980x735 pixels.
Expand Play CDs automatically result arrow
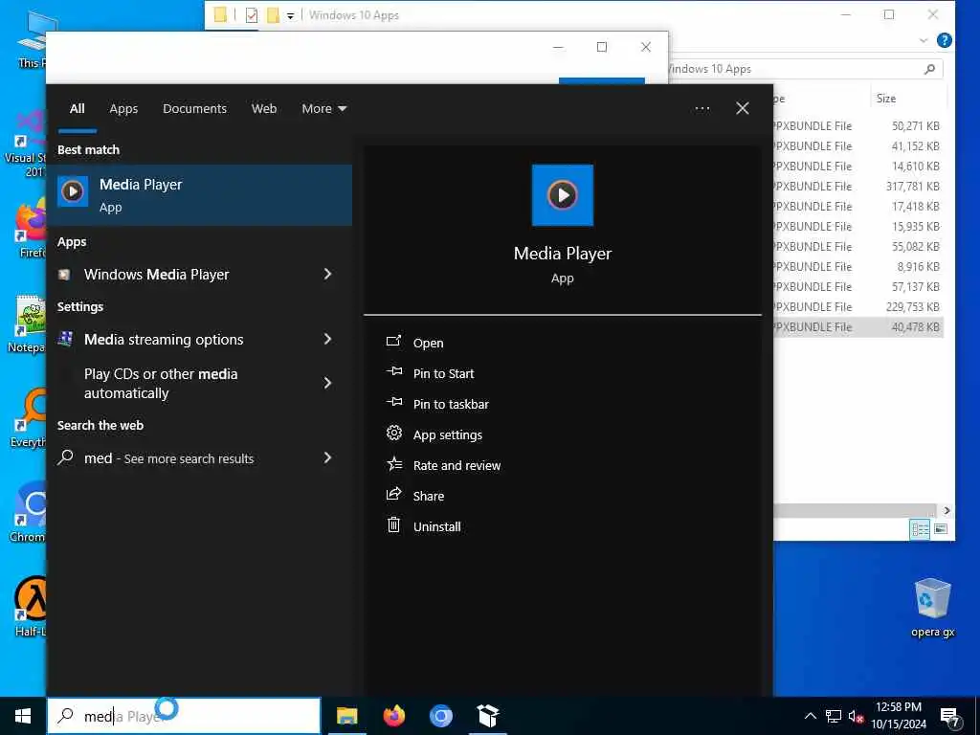click(328, 383)
